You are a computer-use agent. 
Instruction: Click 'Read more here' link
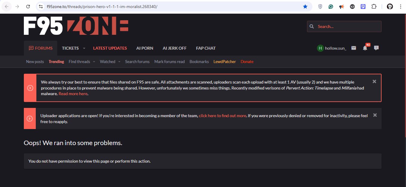pos(73,94)
